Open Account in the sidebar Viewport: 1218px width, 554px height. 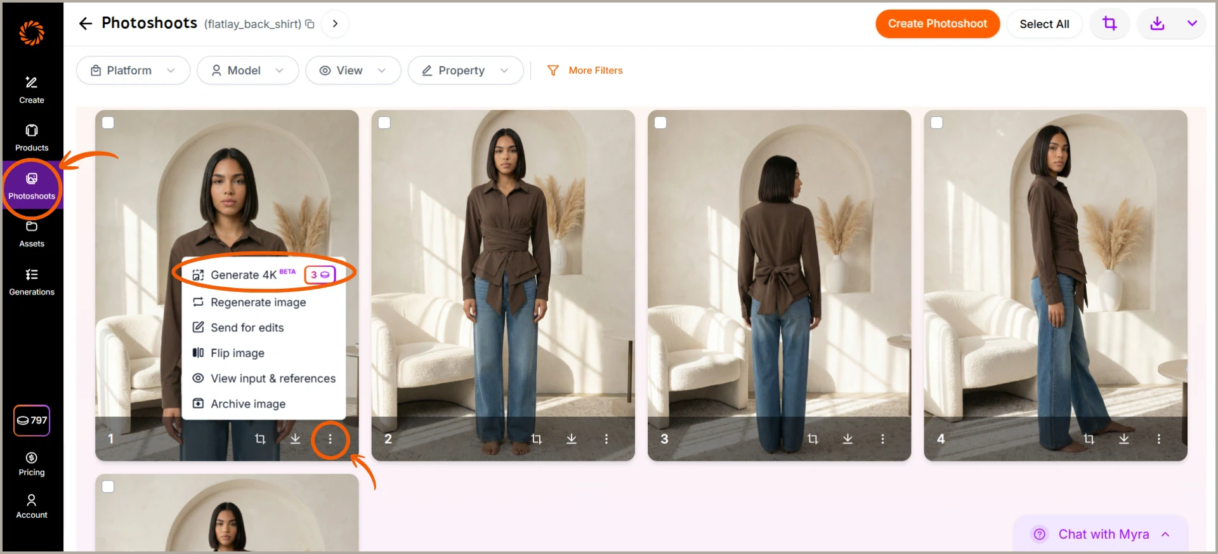pyautogui.click(x=32, y=506)
